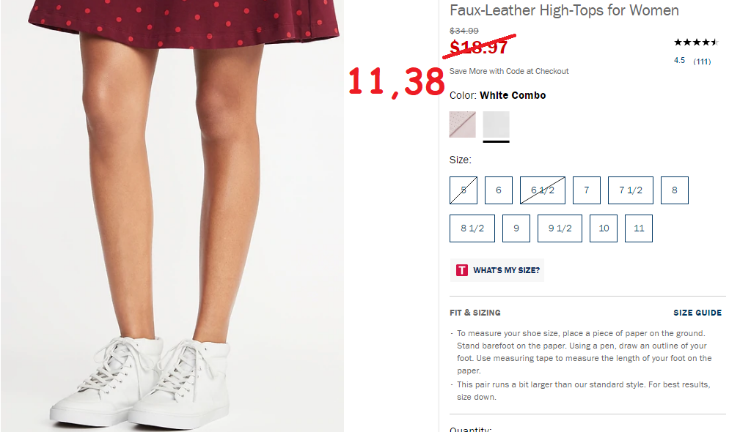The height and width of the screenshot is (432, 729).
Task: Select size 10 button
Action: coord(604,228)
